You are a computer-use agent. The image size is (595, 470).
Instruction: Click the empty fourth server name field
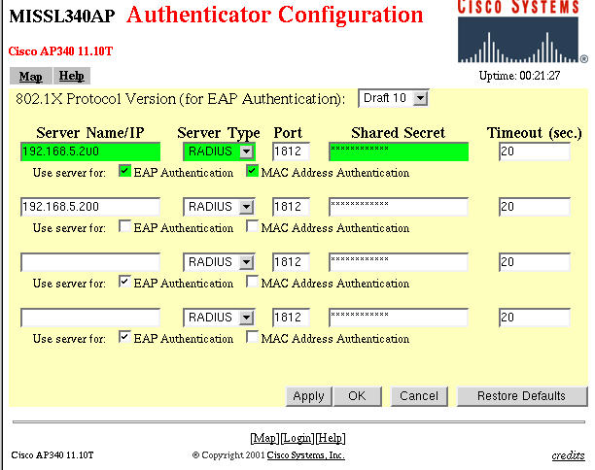click(x=90, y=318)
